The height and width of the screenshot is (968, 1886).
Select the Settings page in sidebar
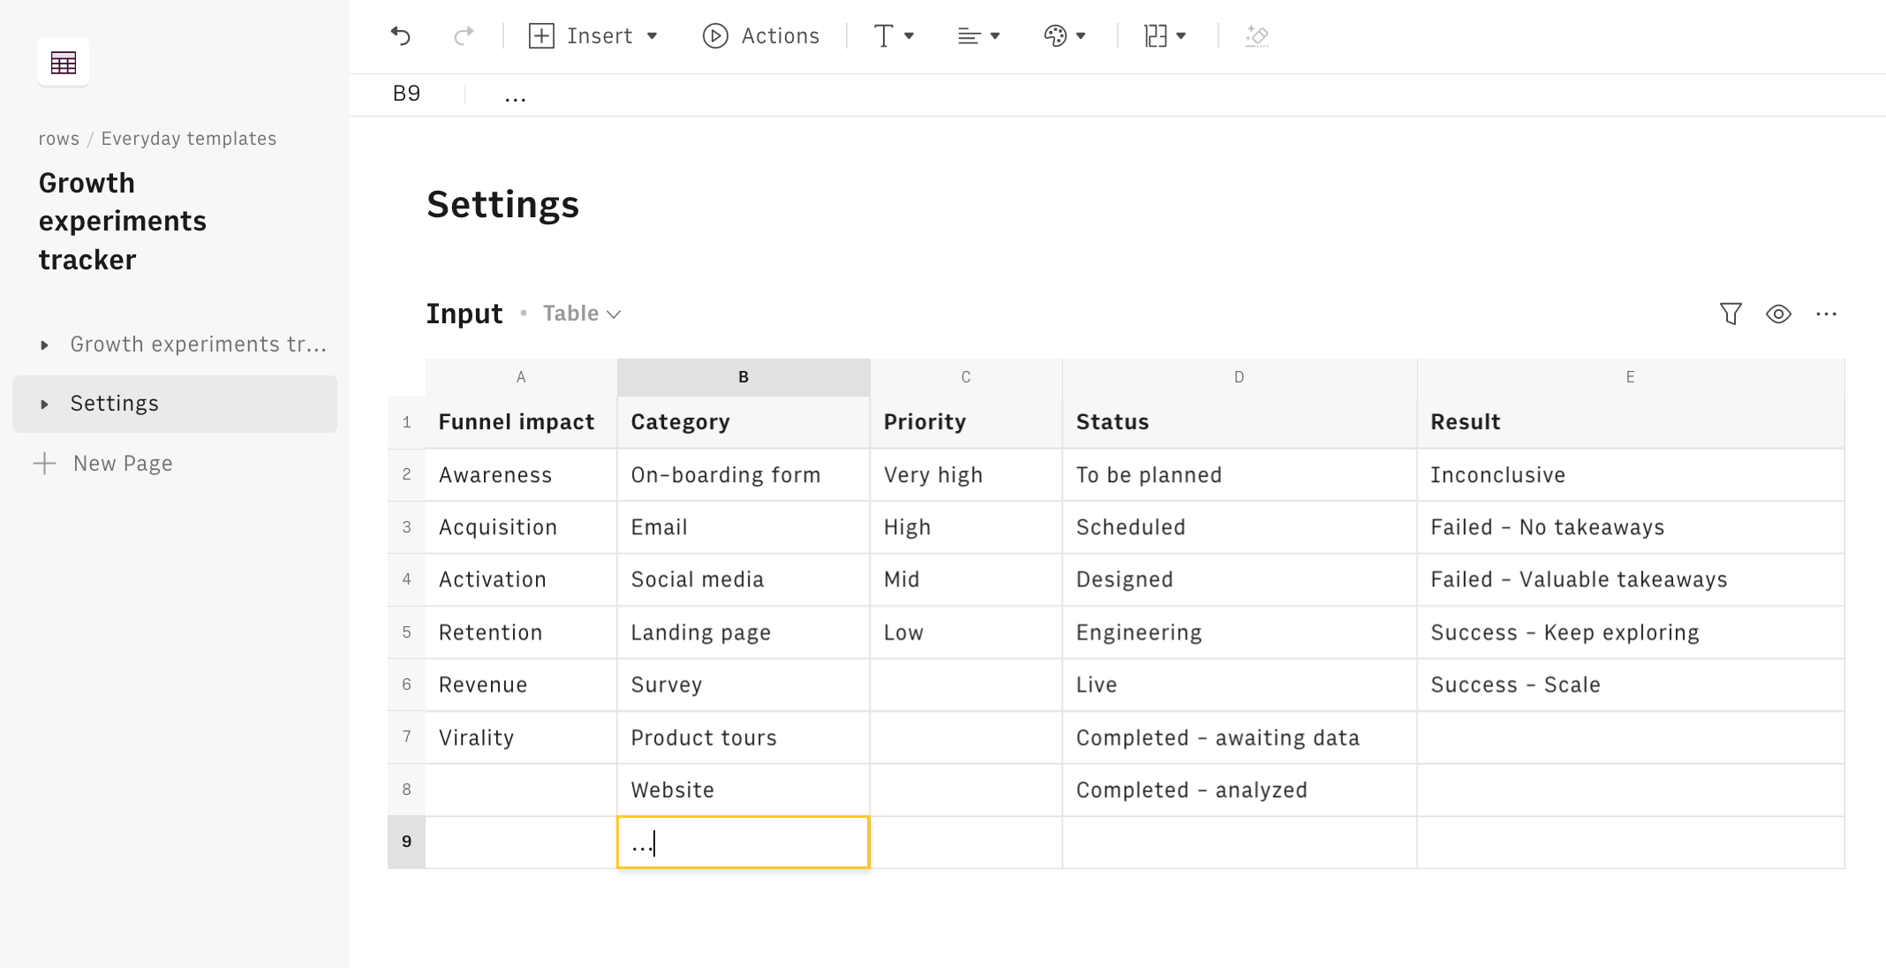tap(115, 404)
